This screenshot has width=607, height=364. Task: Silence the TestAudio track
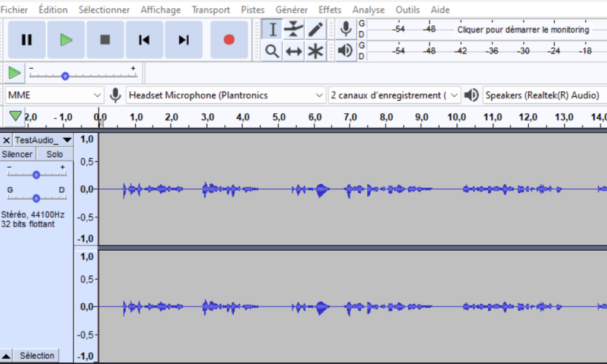point(17,154)
